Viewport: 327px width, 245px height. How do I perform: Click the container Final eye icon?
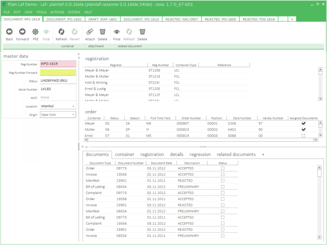tap(46, 32)
